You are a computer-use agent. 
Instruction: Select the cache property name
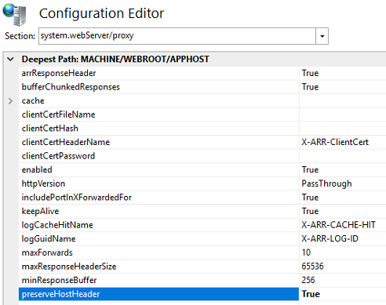pyautogui.click(x=33, y=101)
